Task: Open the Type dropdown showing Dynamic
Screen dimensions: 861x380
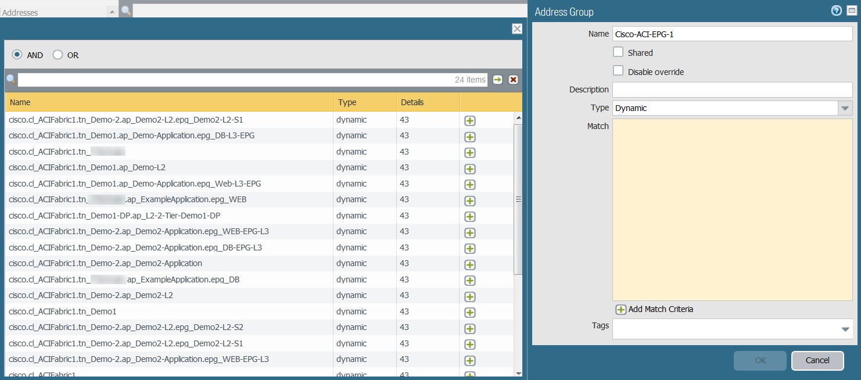Action: (x=845, y=108)
